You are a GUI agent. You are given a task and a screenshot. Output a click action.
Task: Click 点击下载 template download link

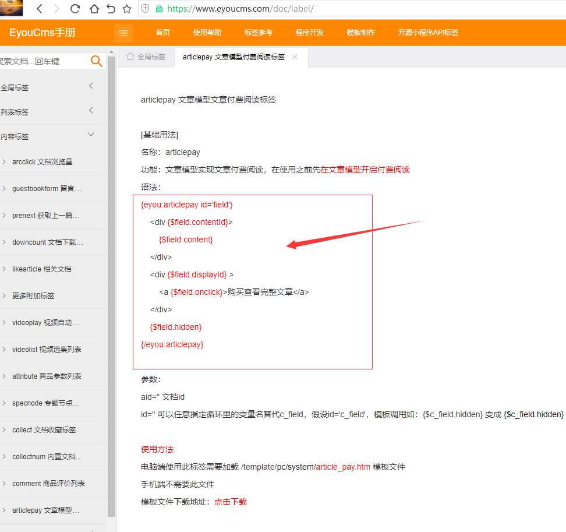tap(230, 502)
